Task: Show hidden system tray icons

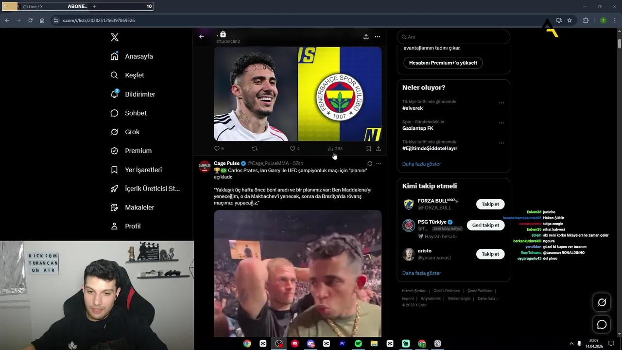Action: 571,344
